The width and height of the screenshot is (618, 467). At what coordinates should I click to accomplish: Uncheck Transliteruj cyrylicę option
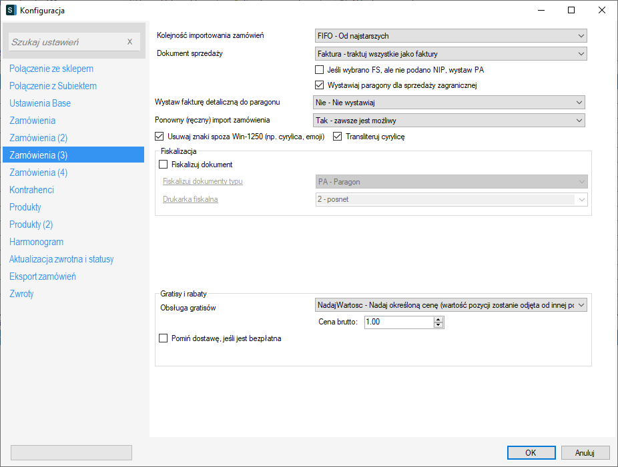[x=337, y=137]
